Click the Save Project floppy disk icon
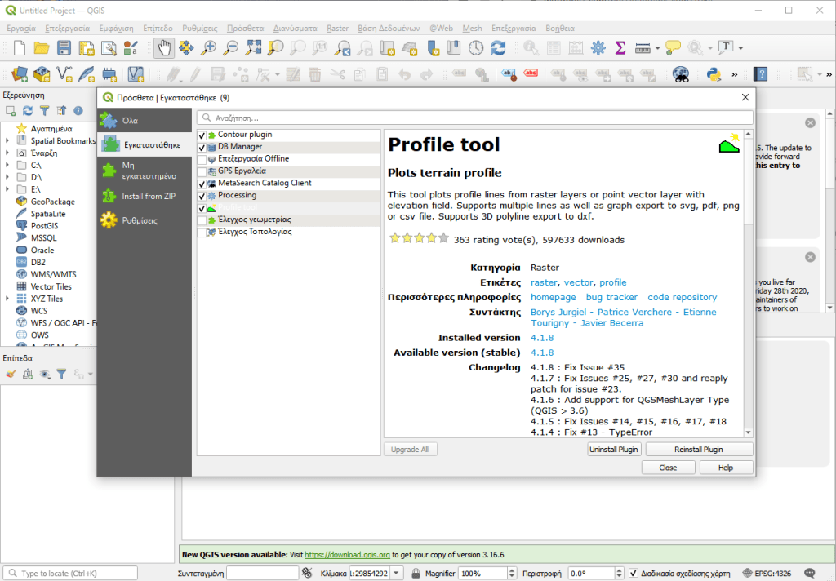 64,48
